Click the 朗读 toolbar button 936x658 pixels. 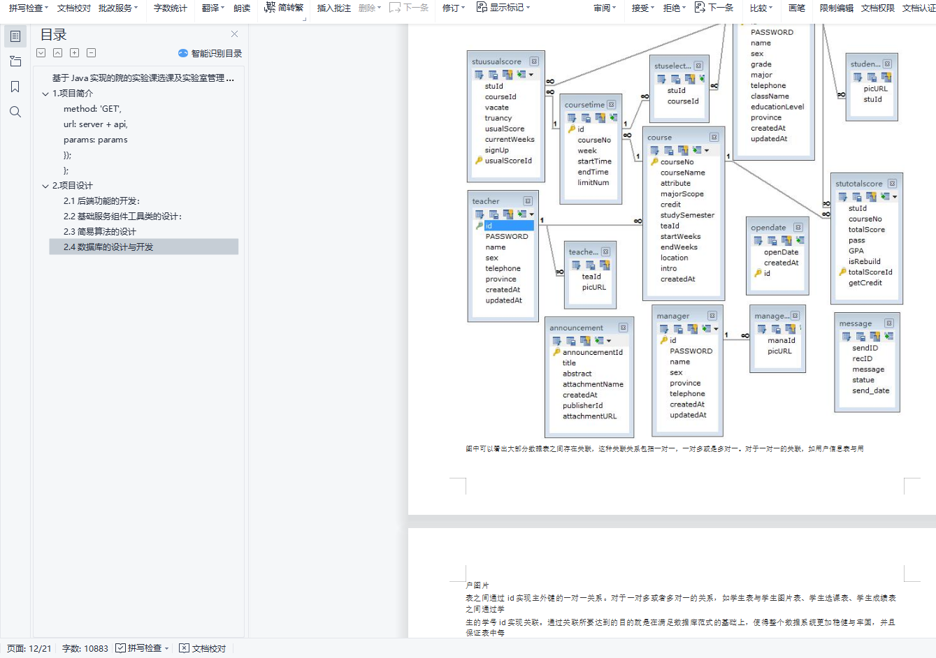click(242, 8)
